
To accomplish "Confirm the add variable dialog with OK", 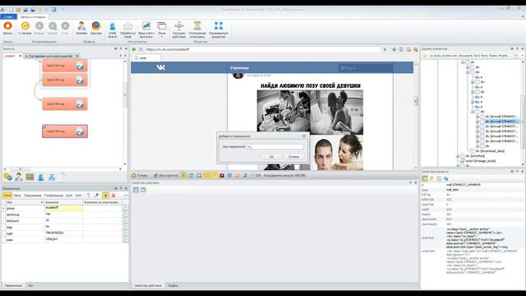I will click(x=271, y=157).
